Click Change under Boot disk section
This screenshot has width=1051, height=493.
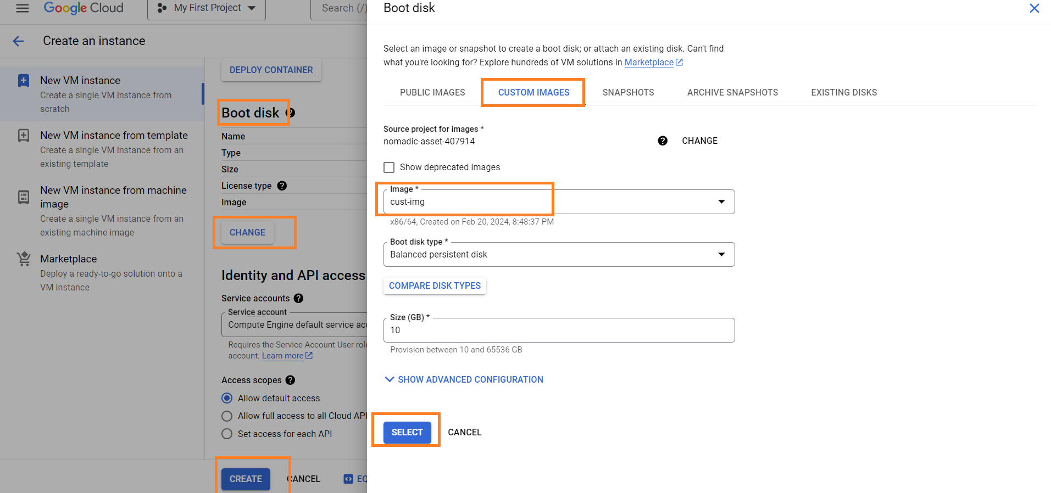pos(247,232)
